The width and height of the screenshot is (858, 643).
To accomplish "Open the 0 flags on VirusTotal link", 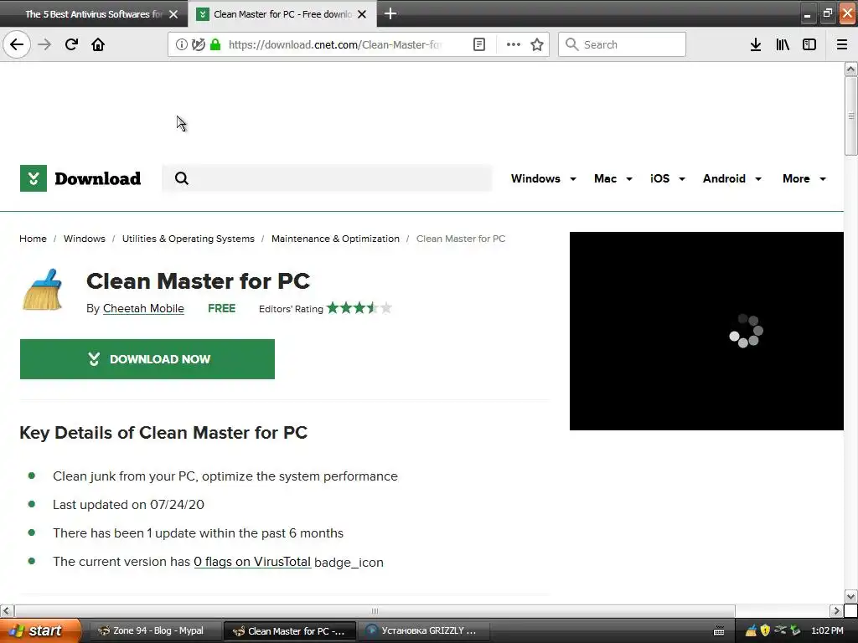I will point(252,562).
